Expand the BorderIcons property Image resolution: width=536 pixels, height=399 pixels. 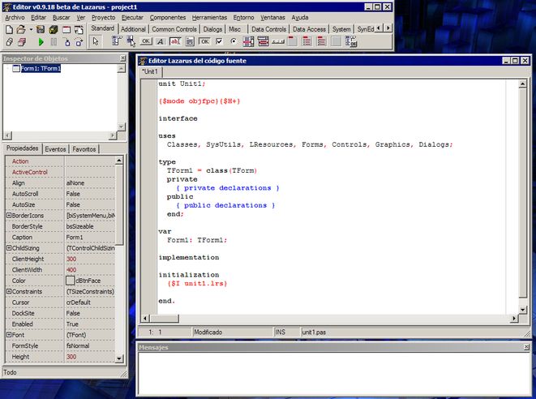[x=9, y=216]
